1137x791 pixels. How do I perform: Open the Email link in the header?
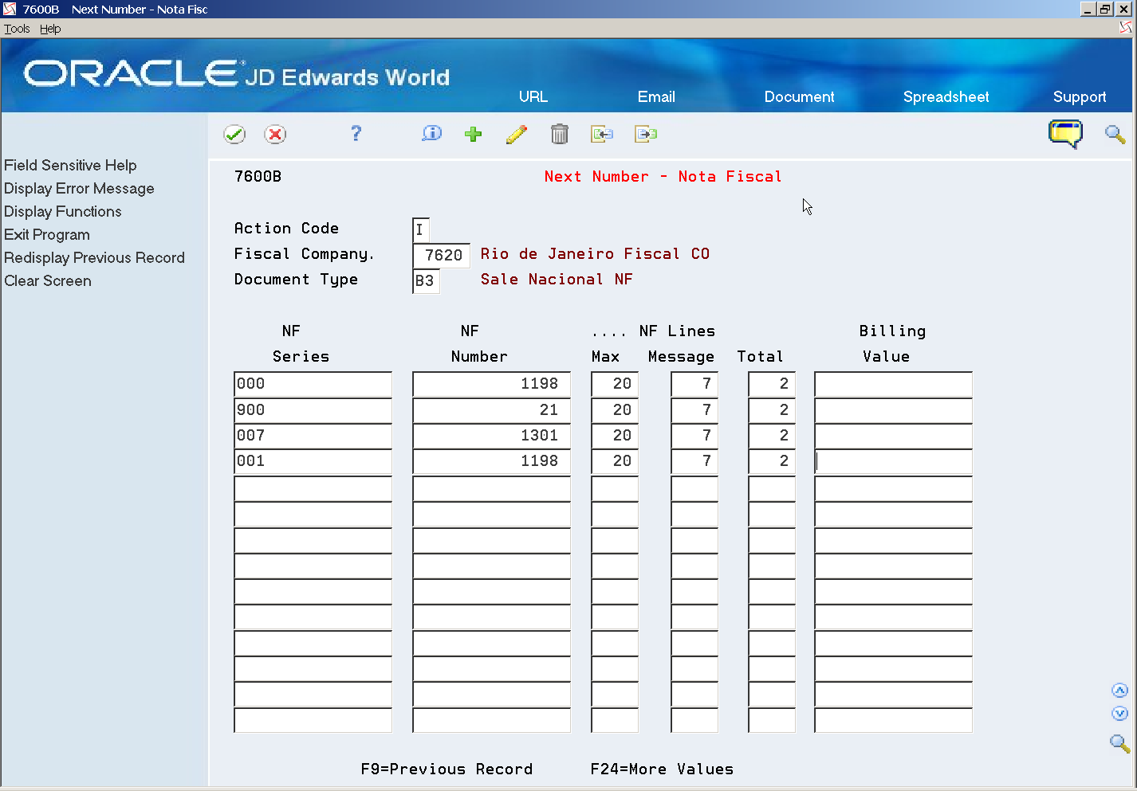click(656, 96)
